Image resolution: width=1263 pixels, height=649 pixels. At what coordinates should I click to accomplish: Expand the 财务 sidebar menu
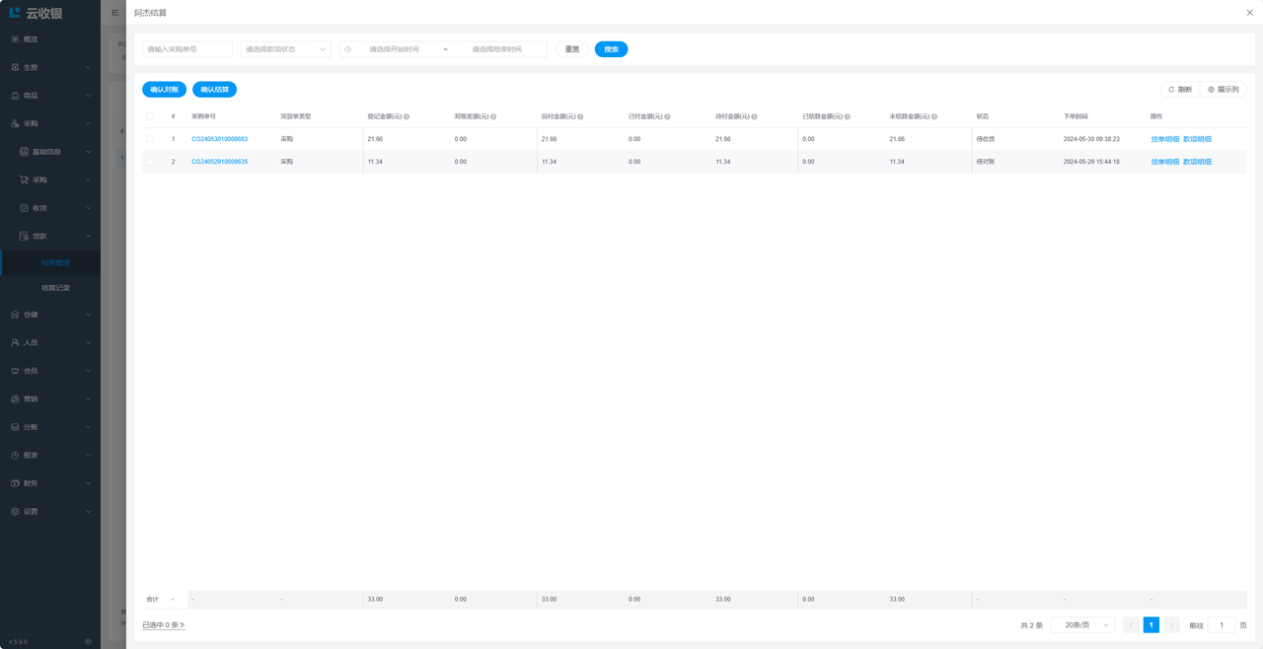tap(50, 483)
